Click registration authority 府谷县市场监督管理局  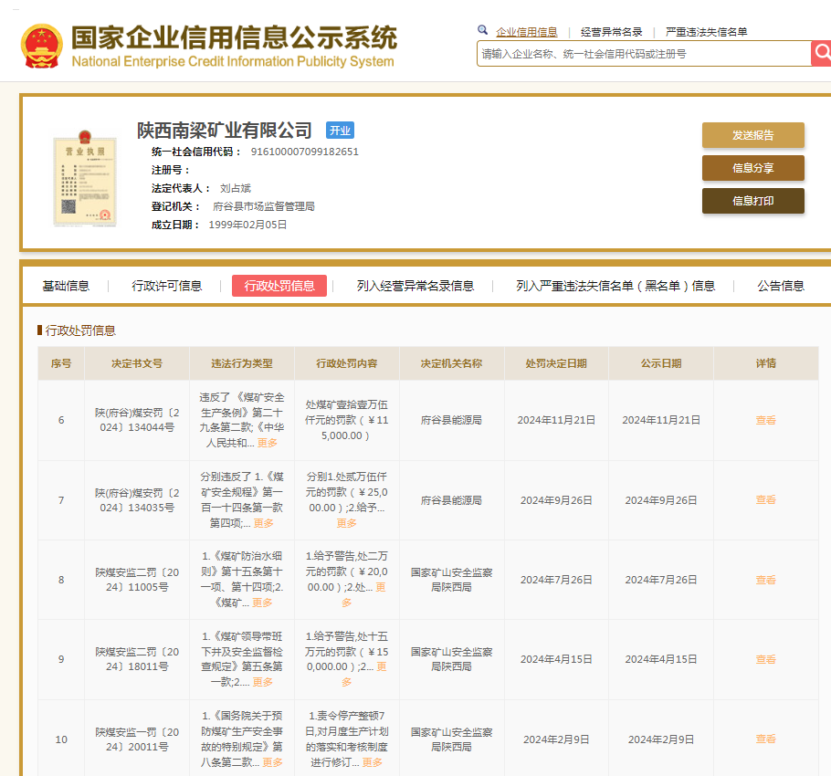[263, 206]
